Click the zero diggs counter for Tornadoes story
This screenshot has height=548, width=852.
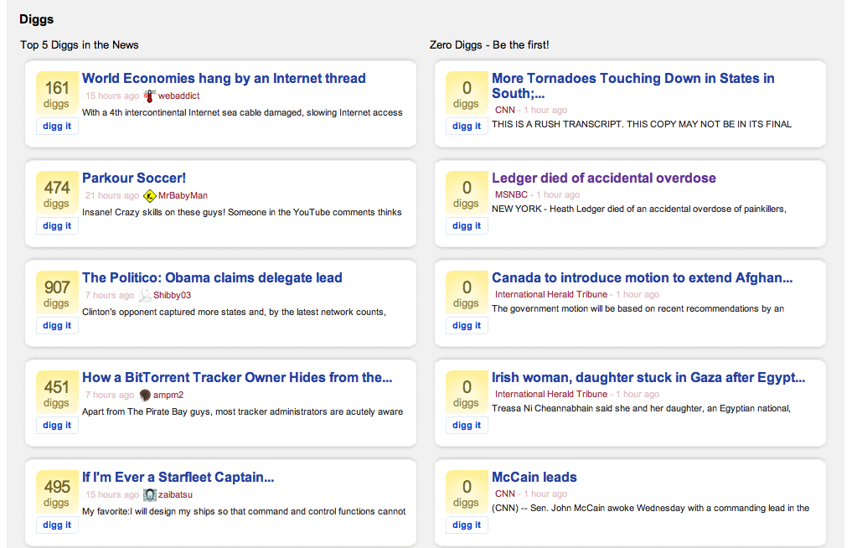467,93
